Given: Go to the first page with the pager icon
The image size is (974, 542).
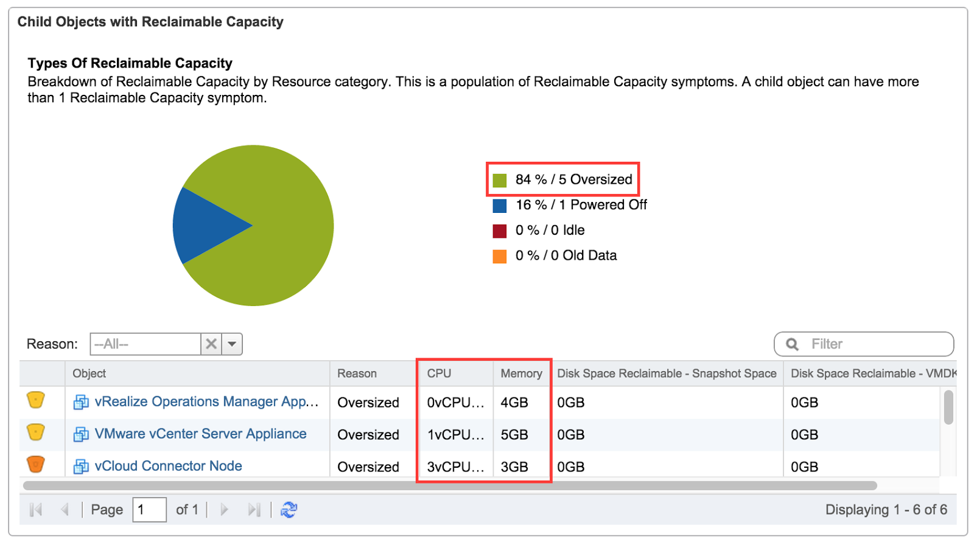Looking at the screenshot, I should click(x=36, y=510).
